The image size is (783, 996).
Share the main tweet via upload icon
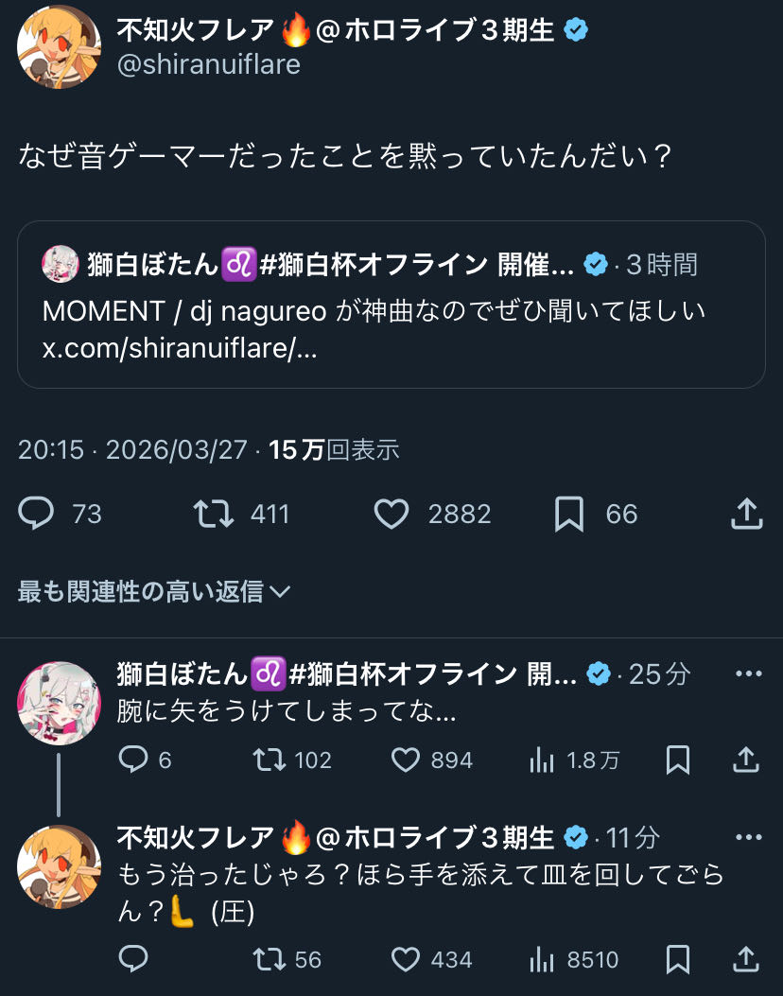point(747,514)
